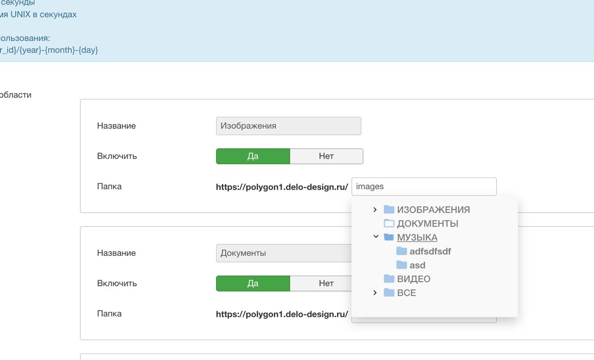Collapse the МУЗЫКА tree node
Viewport: 594px width, 360px height.
375,237
